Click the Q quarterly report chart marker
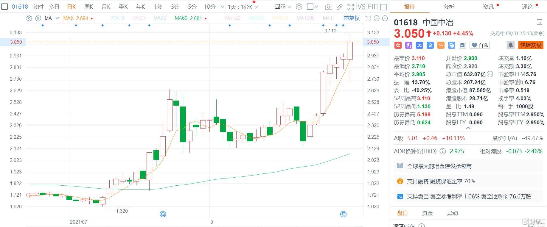 click(163, 214)
